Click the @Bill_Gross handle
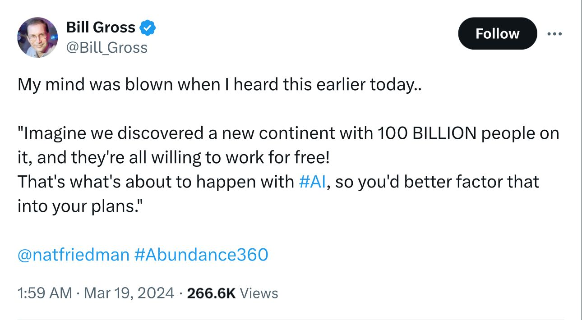 tap(107, 47)
